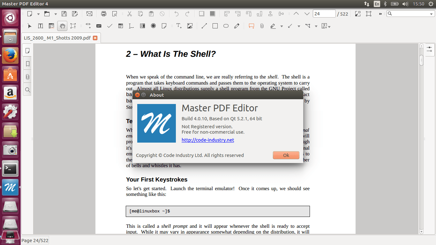Image resolution: width=436 pixels, height=245 pixels.
Task: Click 'Page 24/522' in status bar
Action: pyautogui.click(x=35, y=241)
